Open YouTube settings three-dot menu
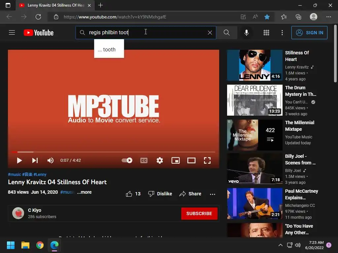 coord(282,33)
